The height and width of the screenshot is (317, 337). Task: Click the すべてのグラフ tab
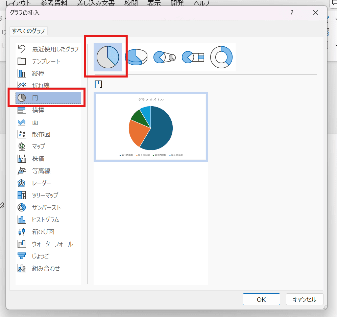(x=28, y=31)
